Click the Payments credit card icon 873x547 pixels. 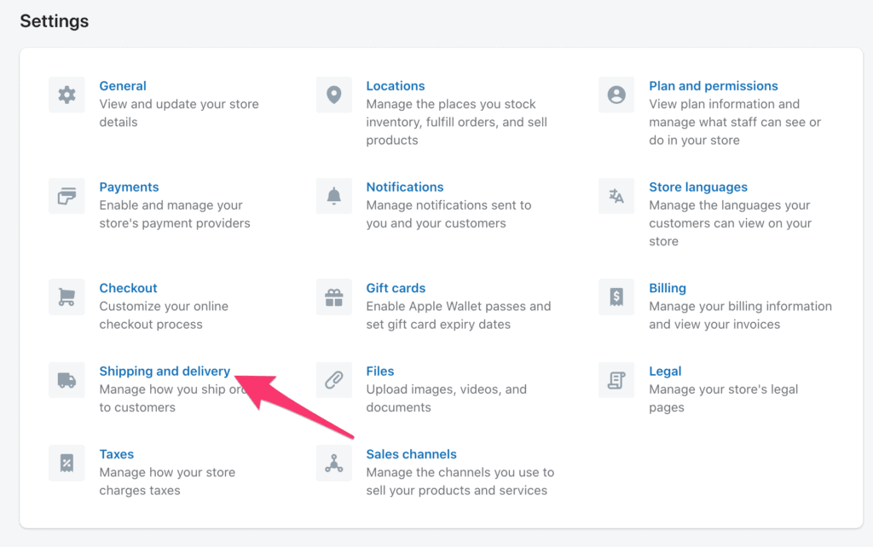(x=66, y=196)
